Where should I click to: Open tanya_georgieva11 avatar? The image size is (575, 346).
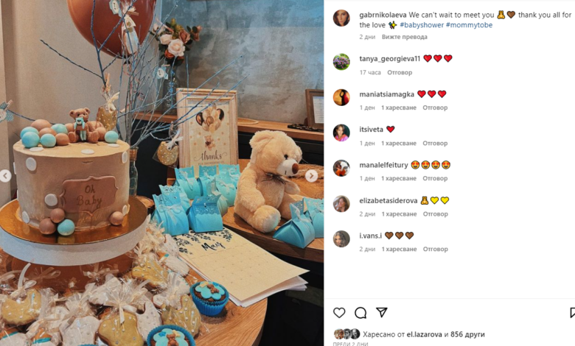(x=341, y=62)
